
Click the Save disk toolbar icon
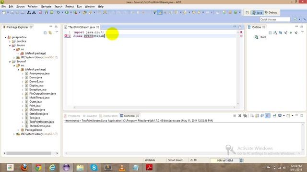point(12,12)
